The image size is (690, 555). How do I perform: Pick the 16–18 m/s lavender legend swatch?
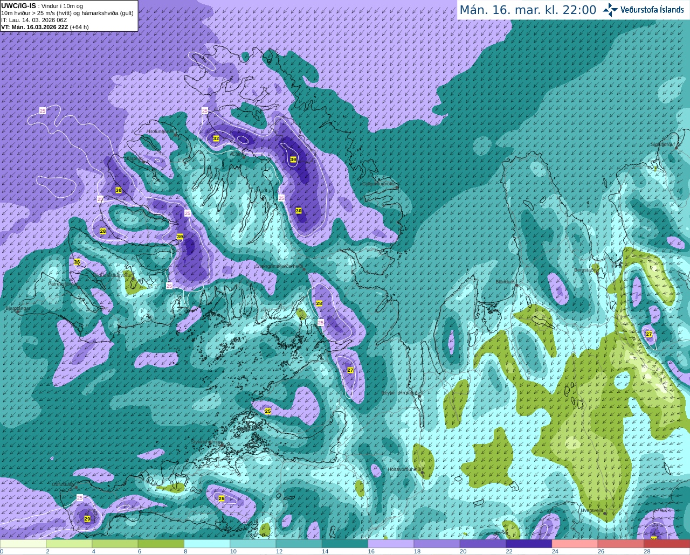(x=391, y=544)
